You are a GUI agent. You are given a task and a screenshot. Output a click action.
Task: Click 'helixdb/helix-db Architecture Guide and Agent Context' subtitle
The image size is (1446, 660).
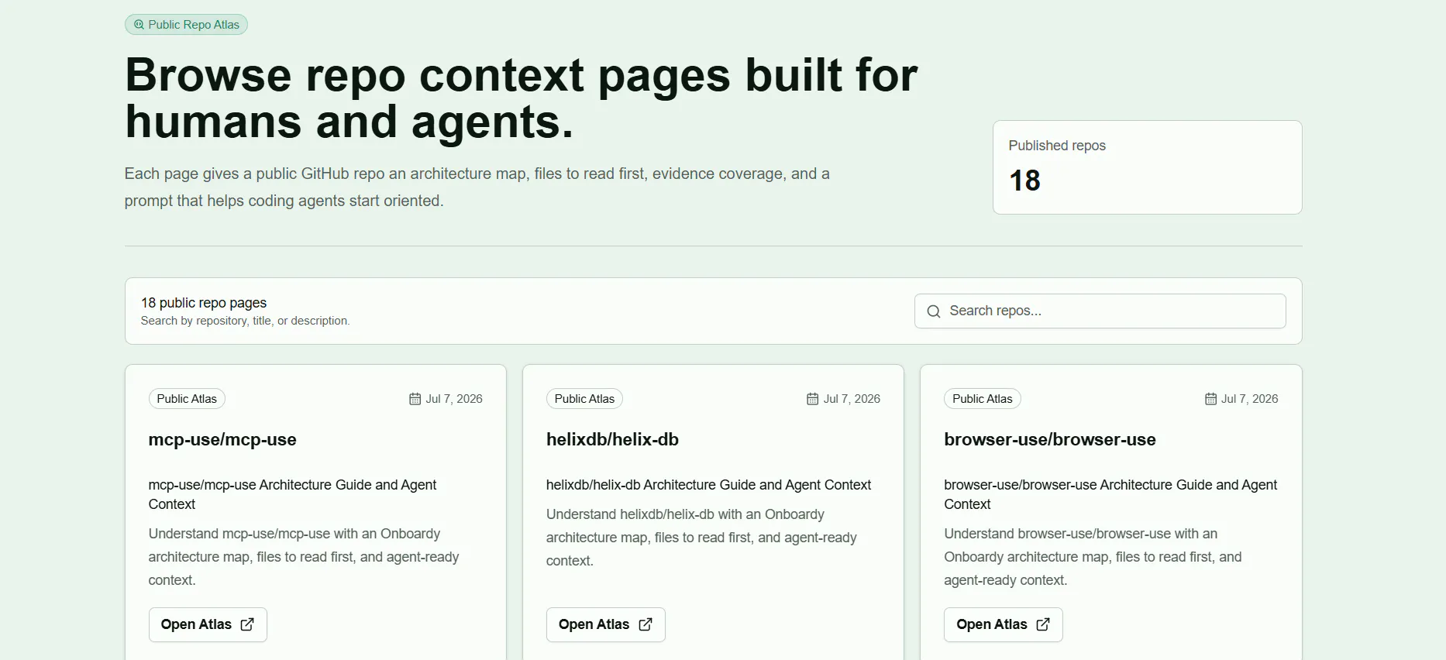[708, 485]
